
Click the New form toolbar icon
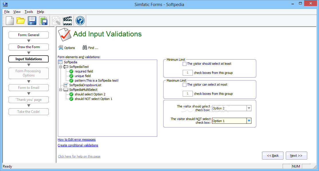(9, 21)
